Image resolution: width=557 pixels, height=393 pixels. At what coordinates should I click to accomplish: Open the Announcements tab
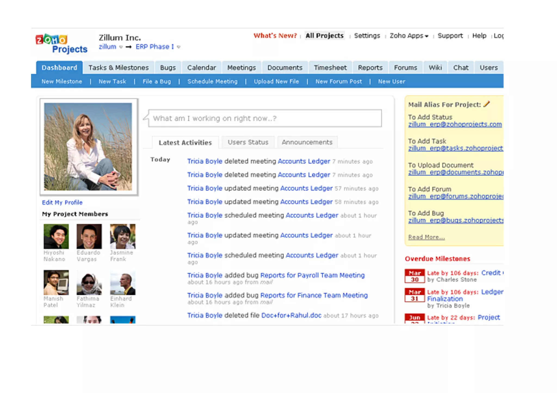tap(307, 142)
